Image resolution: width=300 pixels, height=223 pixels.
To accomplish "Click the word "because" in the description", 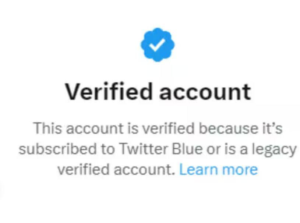I will point(228,128).
